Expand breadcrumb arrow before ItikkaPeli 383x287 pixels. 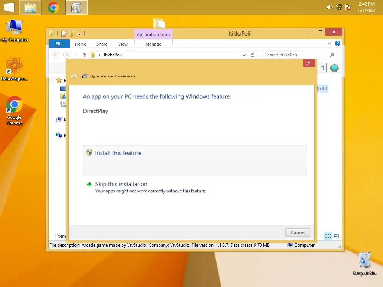point(99,55)
